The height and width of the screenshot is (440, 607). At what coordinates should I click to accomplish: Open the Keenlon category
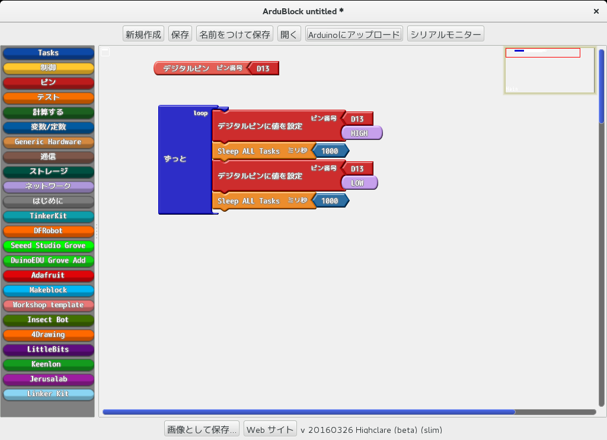(49, 364)
